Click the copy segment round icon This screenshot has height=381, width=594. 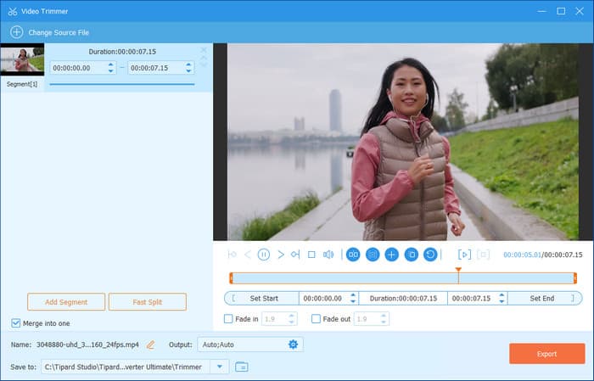412,255
